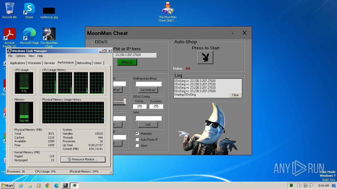Select The MoonMan Cheat installer icon

coord(168,12)
